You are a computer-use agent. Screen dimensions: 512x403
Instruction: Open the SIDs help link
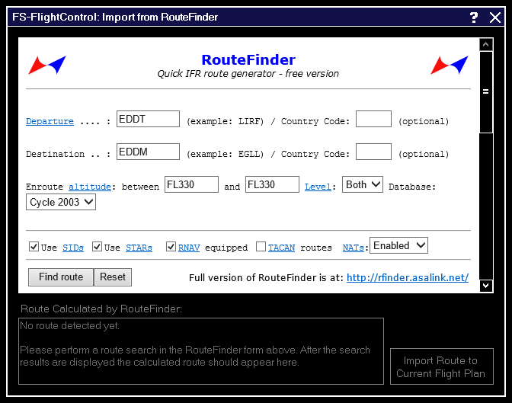click(73, 248)
